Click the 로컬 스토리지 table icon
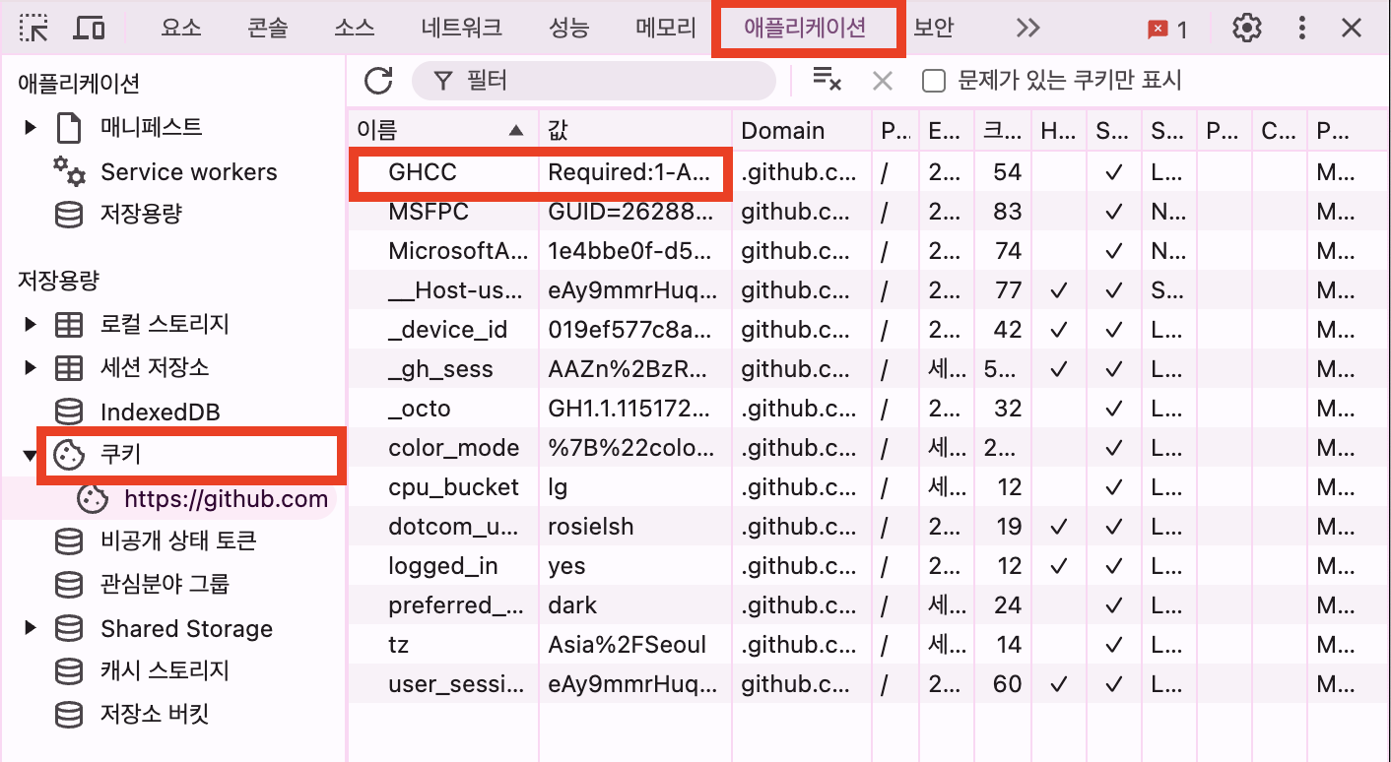Viewport: 1391px width, 762px height. coord(68,324)
